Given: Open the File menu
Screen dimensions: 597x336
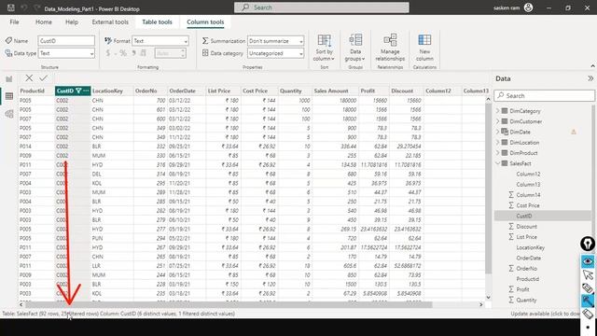Looking at the screenshot, I should click(x=15, y=22).
